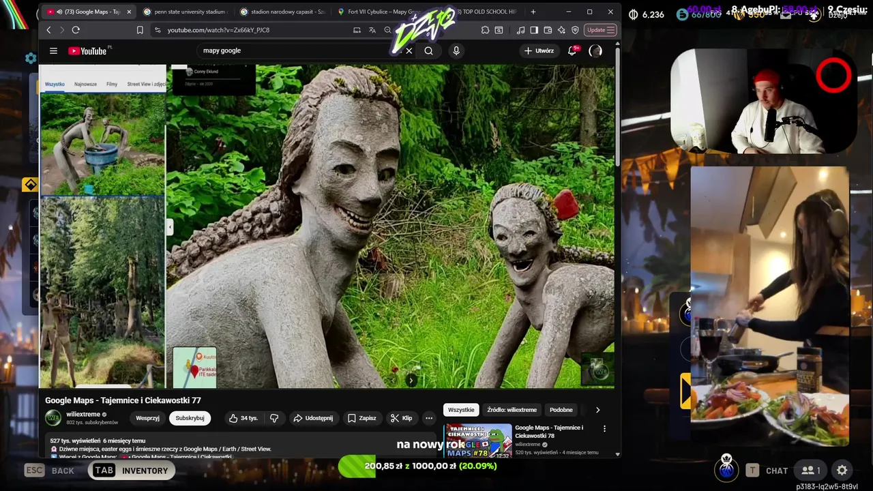Bookmark this page with the bookmark icon
Screen dimensions: 873x491
140,30
